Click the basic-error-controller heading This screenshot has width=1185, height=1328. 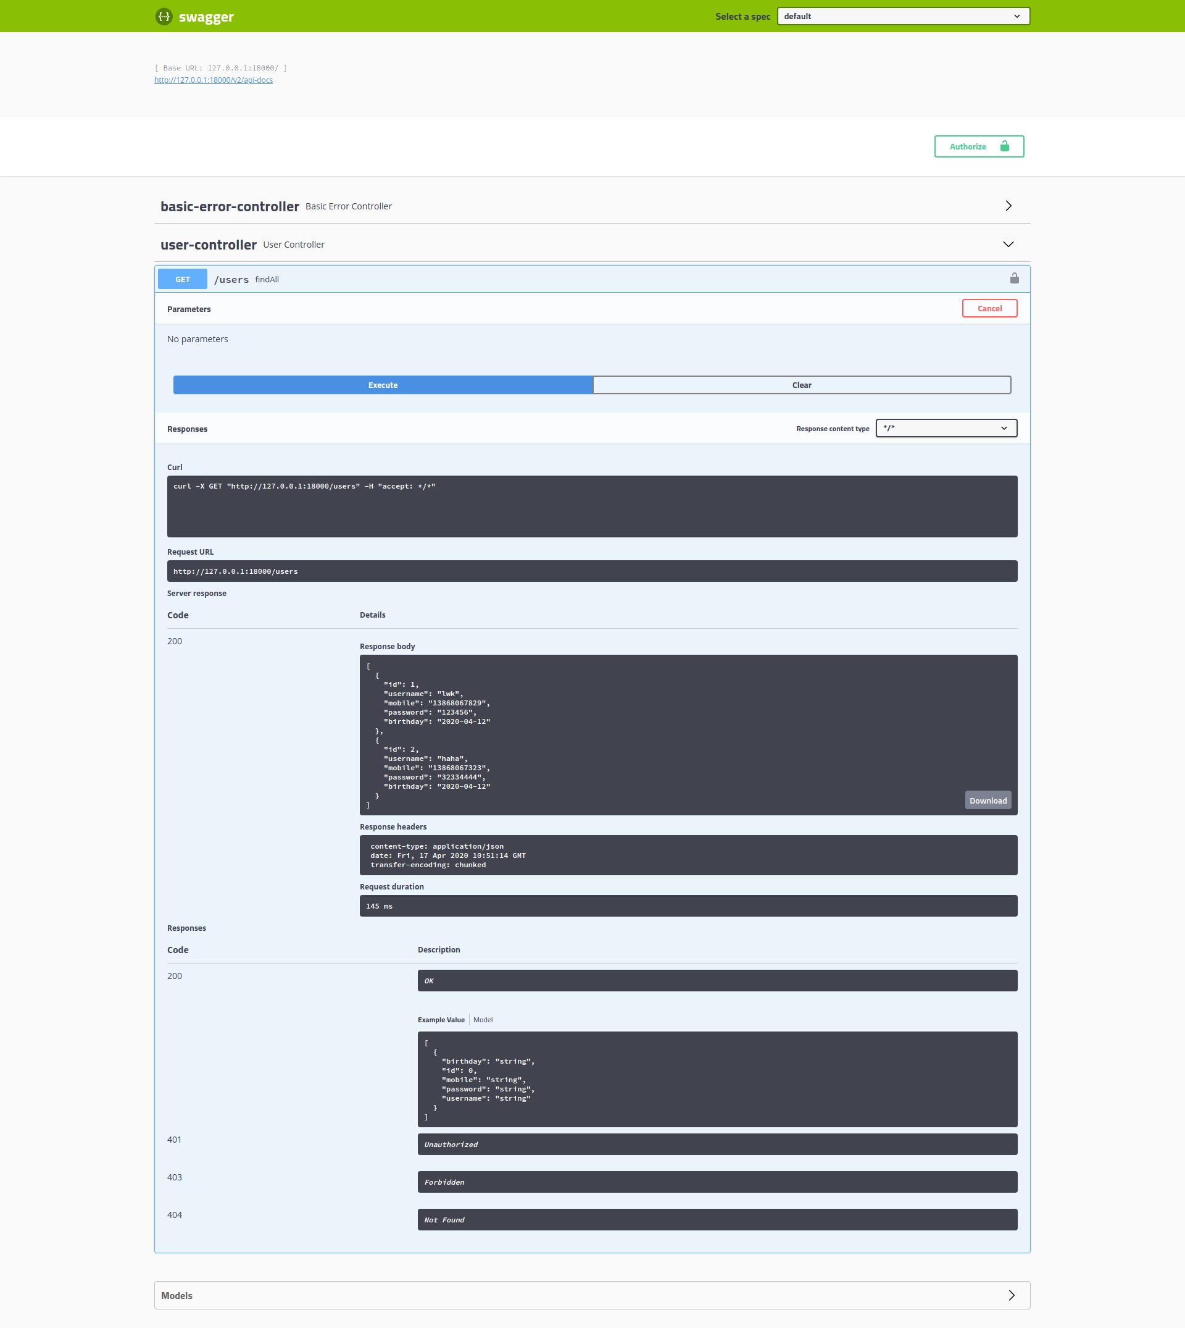[x=230, y=206]
